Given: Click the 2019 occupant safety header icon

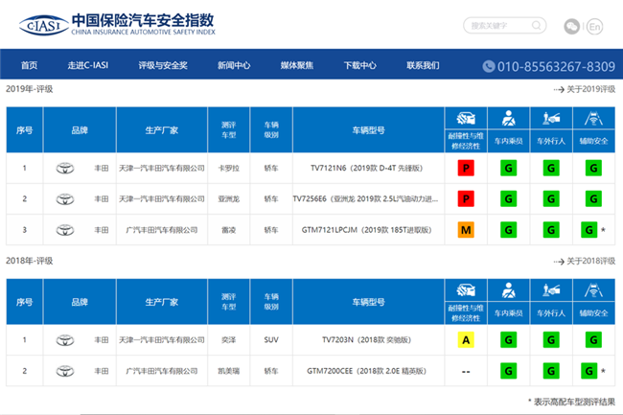Looking at the screenshot, I should (508, 118).
